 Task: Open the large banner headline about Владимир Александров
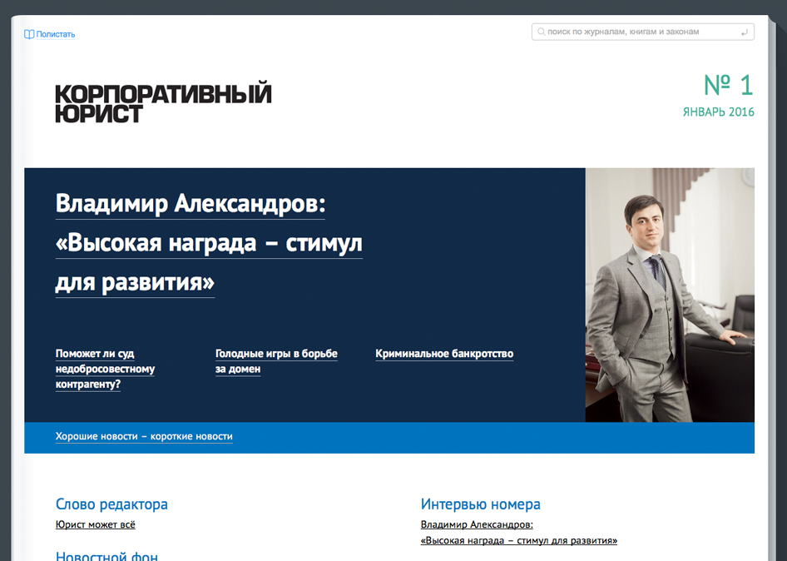[209, 243]
